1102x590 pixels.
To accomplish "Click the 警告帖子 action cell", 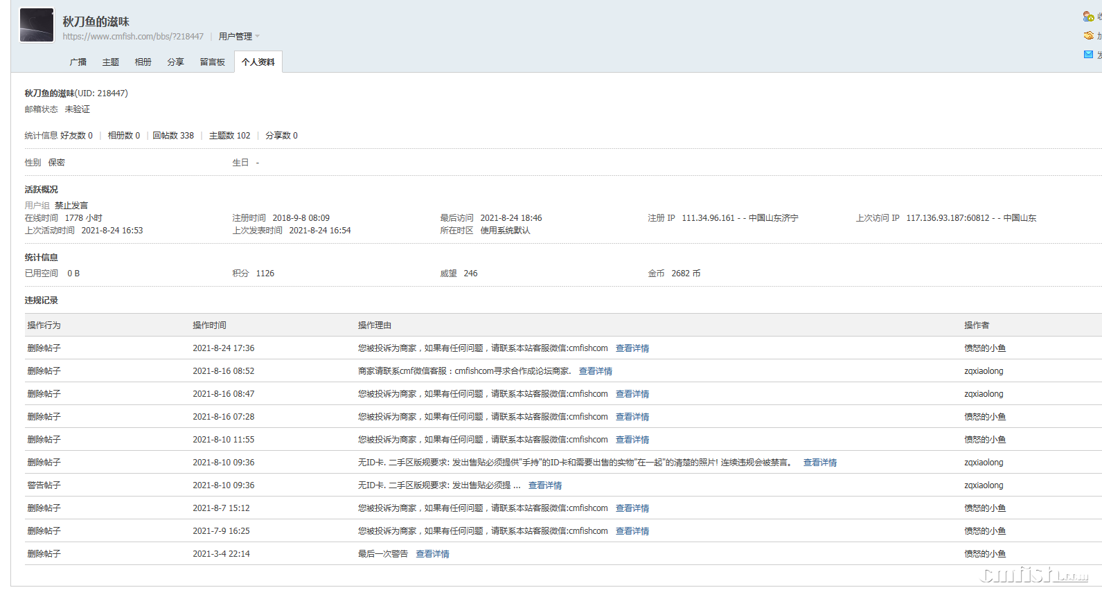I will pyautogui.click(x=44, y=485).
